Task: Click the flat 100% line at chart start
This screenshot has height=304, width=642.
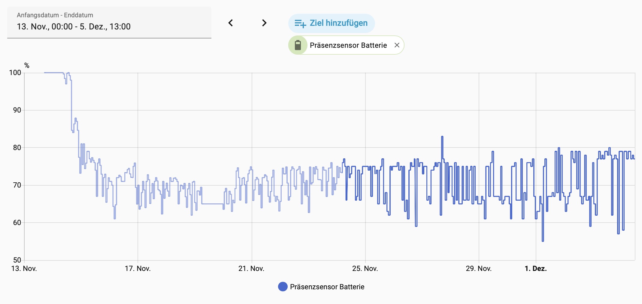Action: coord(53,73)
